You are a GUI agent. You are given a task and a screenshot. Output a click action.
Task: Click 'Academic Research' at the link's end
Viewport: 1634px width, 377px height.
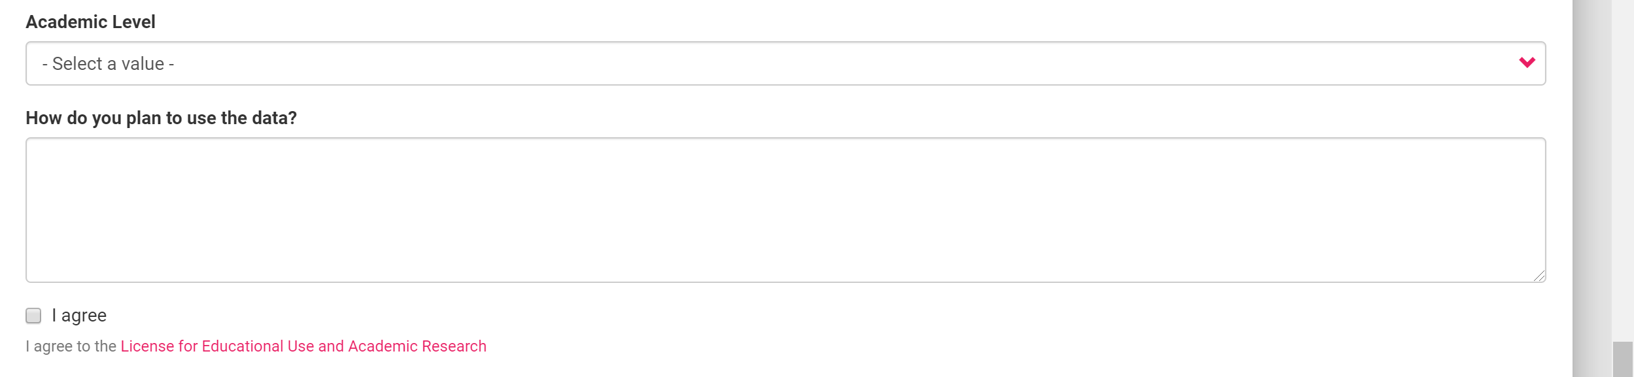(x=417, y=346)
